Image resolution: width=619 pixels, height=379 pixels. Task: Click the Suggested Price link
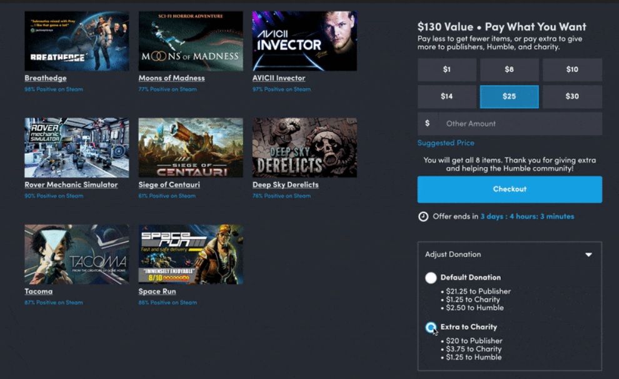(x=446, y=143)
